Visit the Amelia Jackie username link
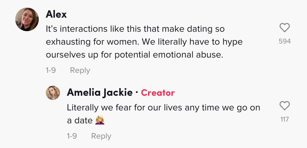The image size is (307, 148). (100, 92)
